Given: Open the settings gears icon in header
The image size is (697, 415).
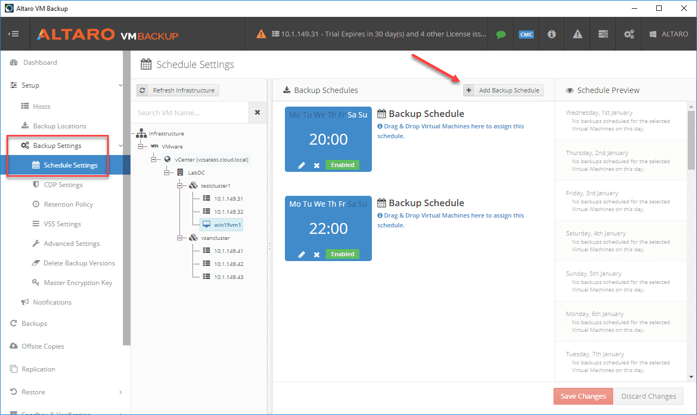Looking at the screenshot, I should 628,34.
